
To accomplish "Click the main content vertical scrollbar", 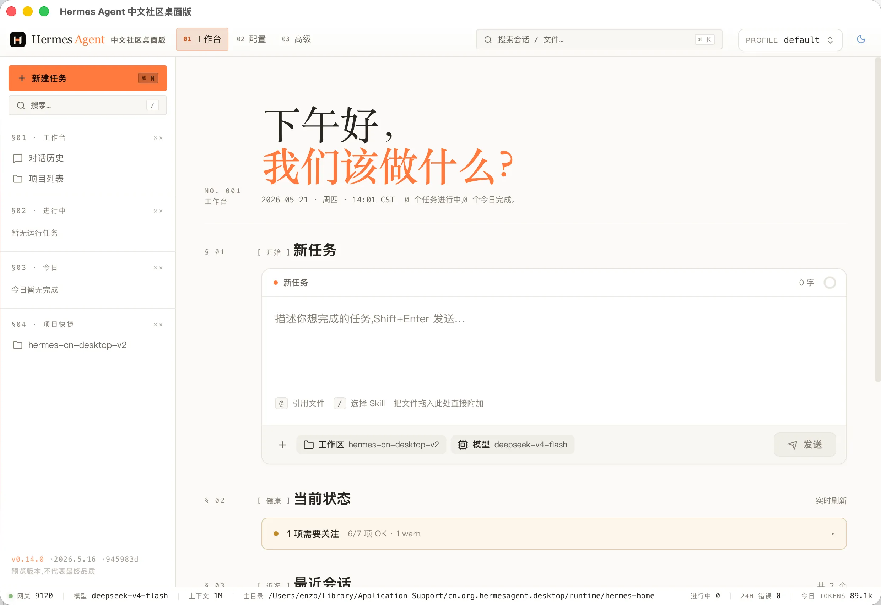I will pyautogui.click(x=877, y=220).
